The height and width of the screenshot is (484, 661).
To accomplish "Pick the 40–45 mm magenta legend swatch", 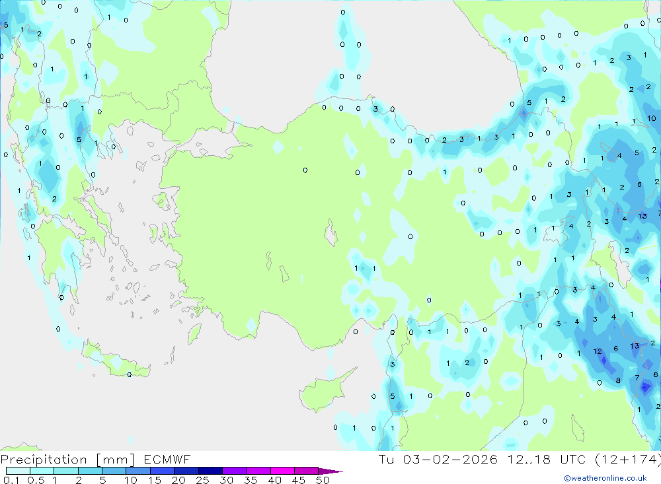I will point(282,471).
